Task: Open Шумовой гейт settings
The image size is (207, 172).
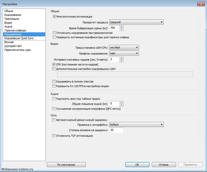Action: coord(13,46)
